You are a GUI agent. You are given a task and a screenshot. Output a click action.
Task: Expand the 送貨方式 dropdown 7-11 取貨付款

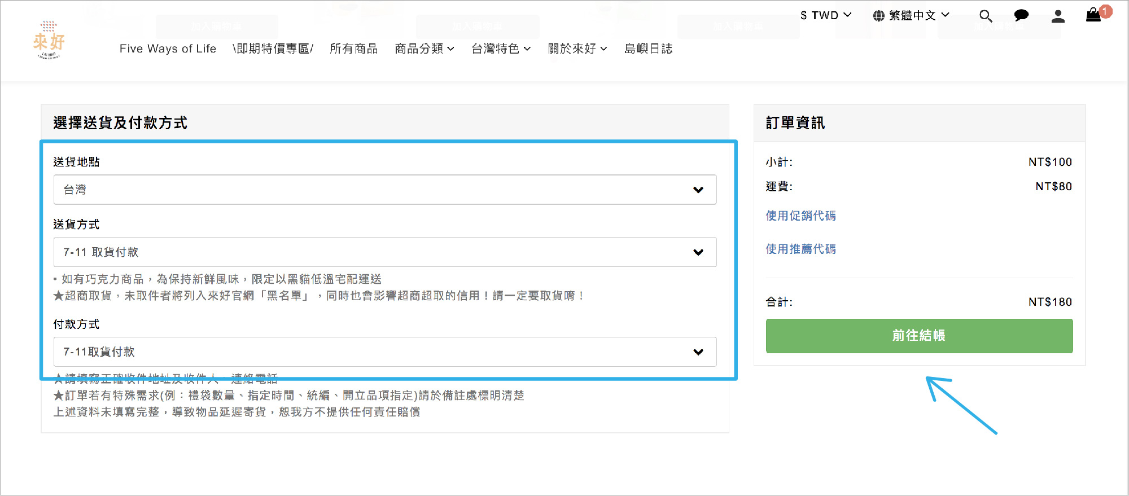coord(384,252)
